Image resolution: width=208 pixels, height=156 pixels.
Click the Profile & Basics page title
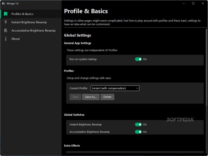click(86, 11)
